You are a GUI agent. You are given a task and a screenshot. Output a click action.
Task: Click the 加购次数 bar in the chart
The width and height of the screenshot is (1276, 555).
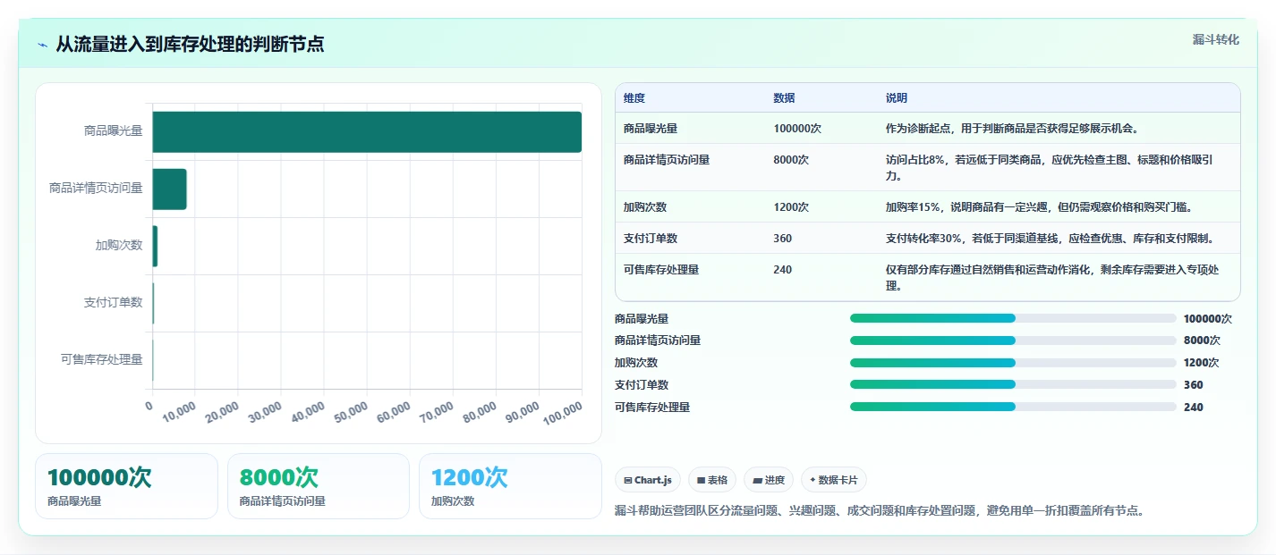tap(155, 246)
